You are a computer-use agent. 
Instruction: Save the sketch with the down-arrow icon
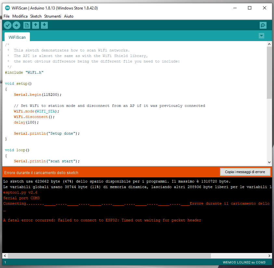45,25
